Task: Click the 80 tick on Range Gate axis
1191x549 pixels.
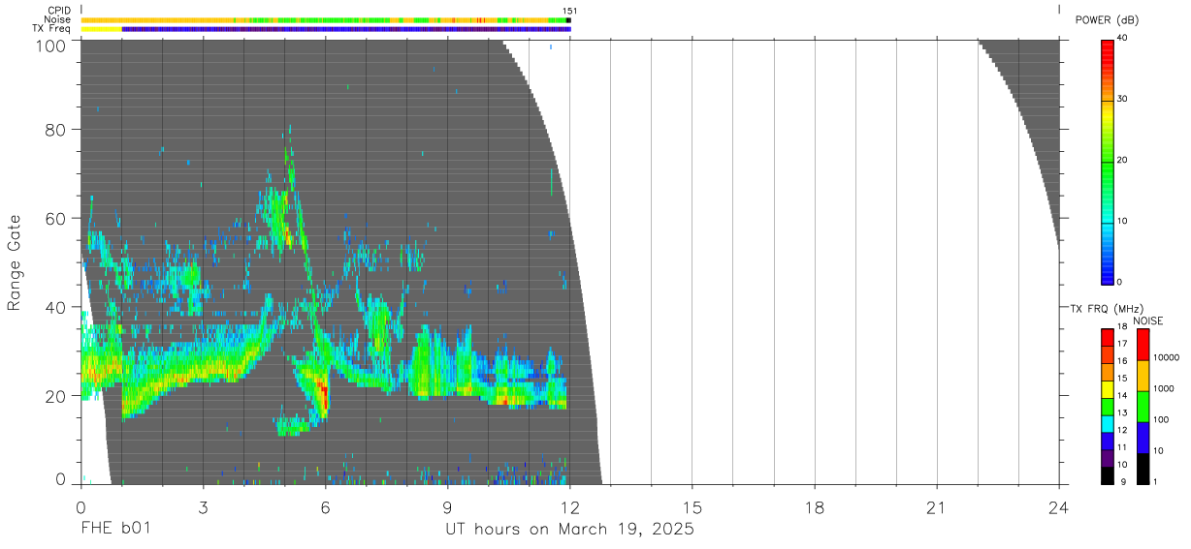Action: click(57, 129)
